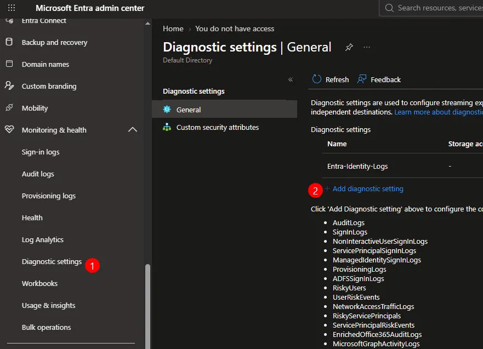Open the app launcher grid icon
The width and height of the screenshot is (483, 349).
[x=12, y=8]
